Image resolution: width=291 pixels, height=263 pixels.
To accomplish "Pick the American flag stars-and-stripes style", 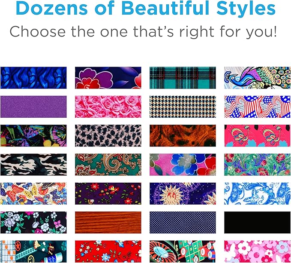I will click(x=257, y=107).
